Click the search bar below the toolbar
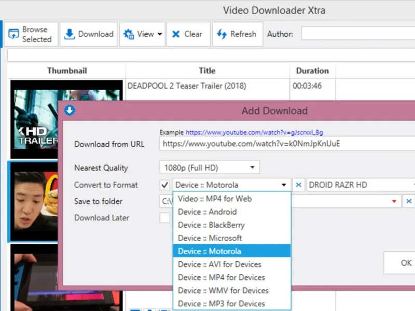The image size is (415, 311). [x=211, y=55]
